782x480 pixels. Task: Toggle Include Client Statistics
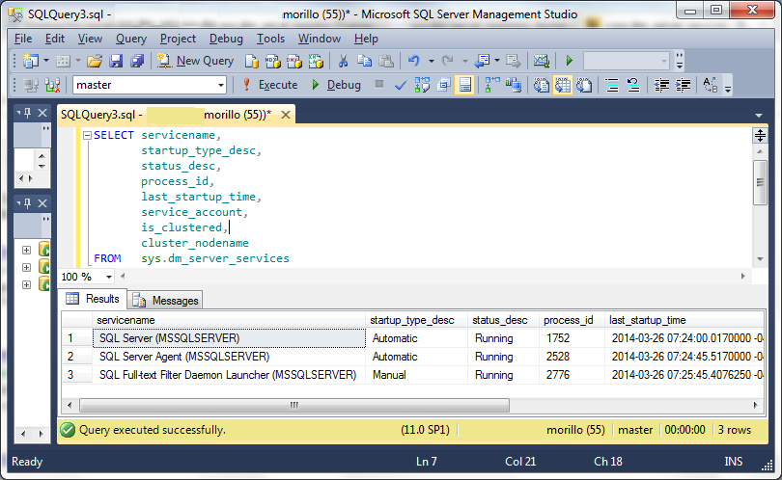pyautogui.click(x=514, y=85)
